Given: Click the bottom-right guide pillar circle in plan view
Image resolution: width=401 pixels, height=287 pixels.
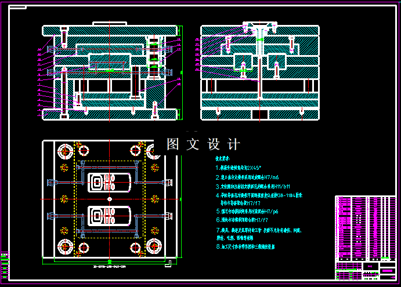Looking at the screenshot, I should (154, 246).
